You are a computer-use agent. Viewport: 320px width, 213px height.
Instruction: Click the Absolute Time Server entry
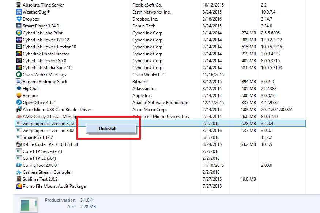click(43, 5)
